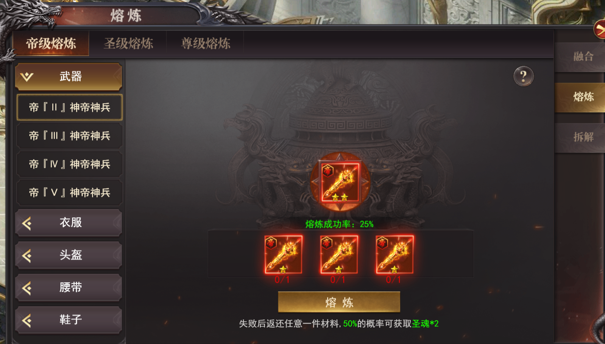Open the question mark help icon
Viewport: 605px width, 344px height.
pos(523,77)
